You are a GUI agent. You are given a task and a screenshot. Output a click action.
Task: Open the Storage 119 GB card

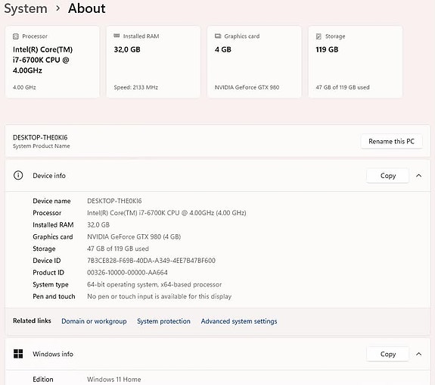pyautogui.click(x=356, y=62)
